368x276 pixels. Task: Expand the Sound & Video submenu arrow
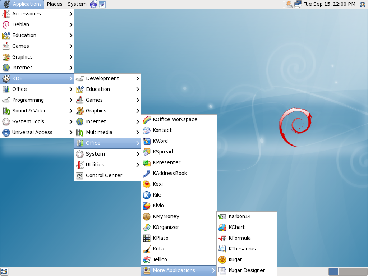(x=71, y=111)
